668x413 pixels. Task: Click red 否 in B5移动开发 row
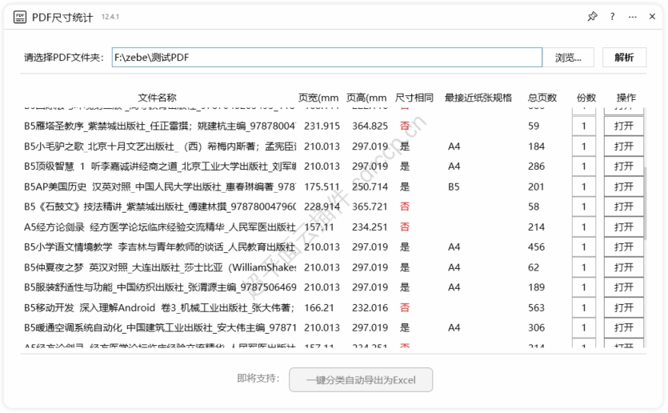405,307
